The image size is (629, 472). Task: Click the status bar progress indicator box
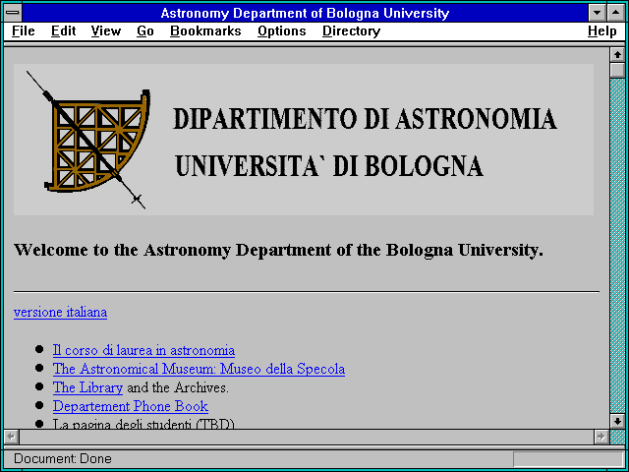[x=568, y=459]
